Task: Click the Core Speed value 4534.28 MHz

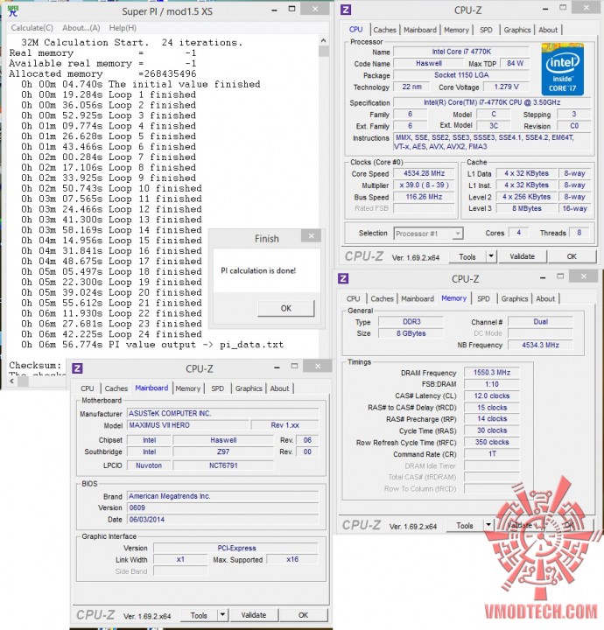Action: click(424, 173)
